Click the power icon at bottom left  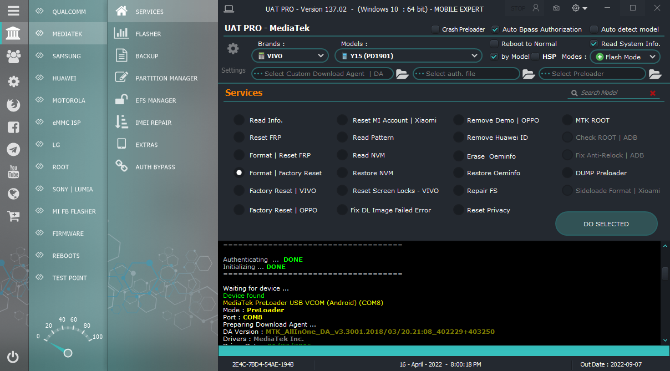(x=13, y=357)
